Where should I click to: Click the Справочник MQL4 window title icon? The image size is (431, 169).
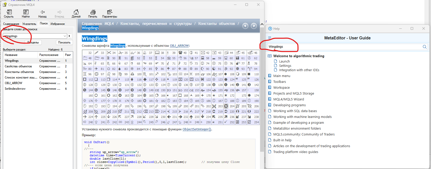click(5, 5)
